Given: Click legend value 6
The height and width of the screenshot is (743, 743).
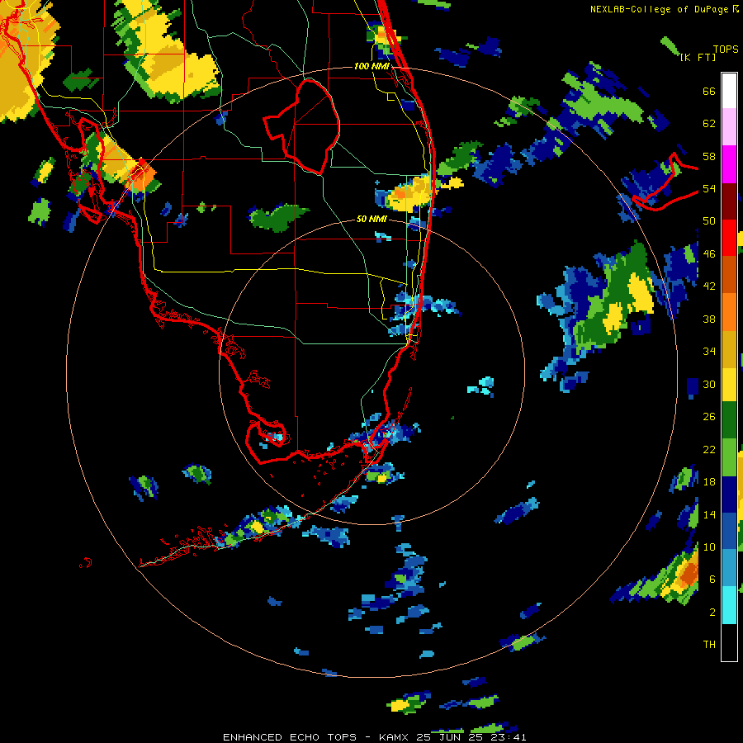Looking at the screenshot, I should 712,580.
